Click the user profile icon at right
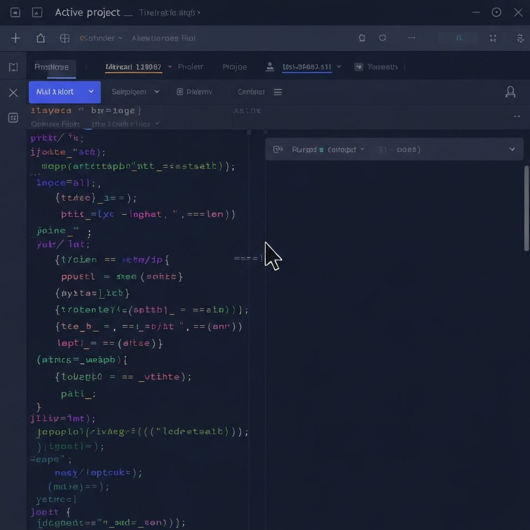 pos(510,92)
